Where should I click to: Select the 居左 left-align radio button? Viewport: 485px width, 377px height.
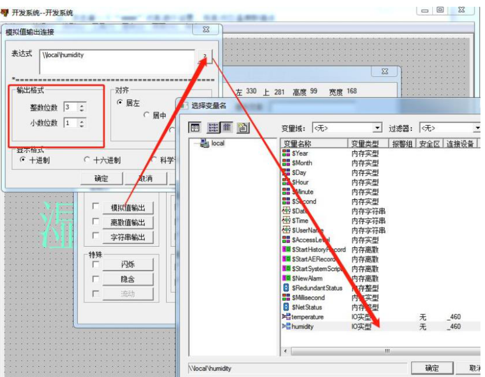pos(120,102)
